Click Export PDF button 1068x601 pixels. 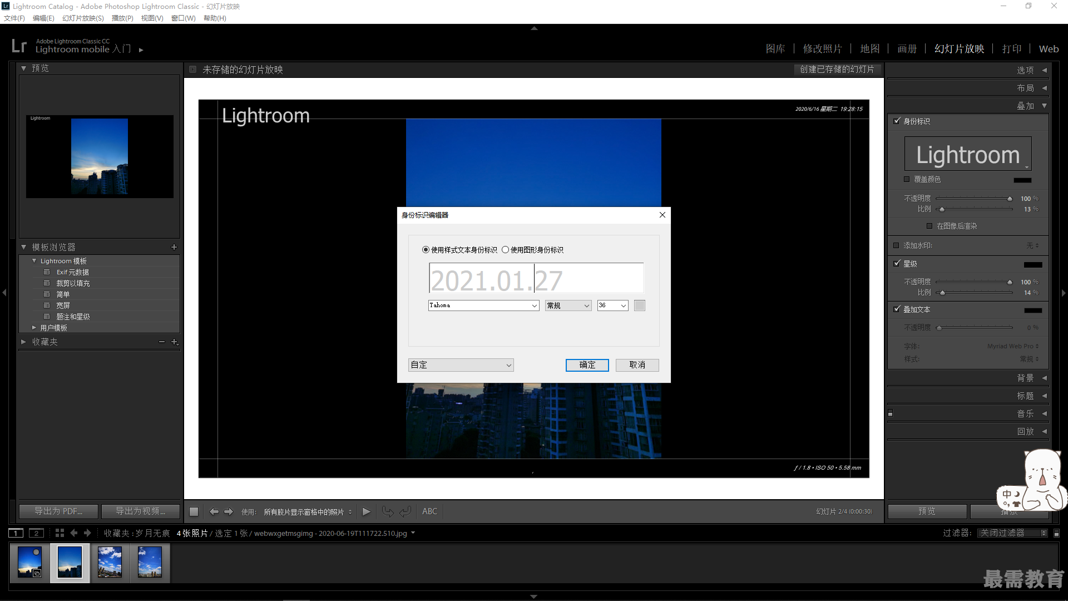(x=58, y=511)
